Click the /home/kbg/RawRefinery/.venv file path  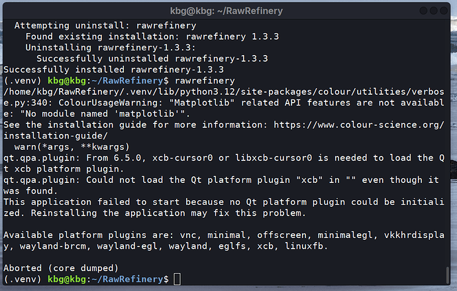[x=99, y=91]
